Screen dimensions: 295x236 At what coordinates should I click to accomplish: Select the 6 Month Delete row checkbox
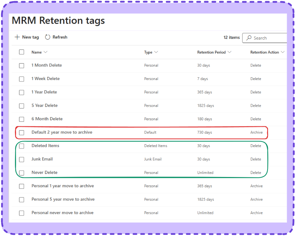coord(22,119)
